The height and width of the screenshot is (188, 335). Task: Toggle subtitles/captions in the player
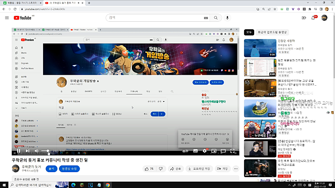point(196,151)
